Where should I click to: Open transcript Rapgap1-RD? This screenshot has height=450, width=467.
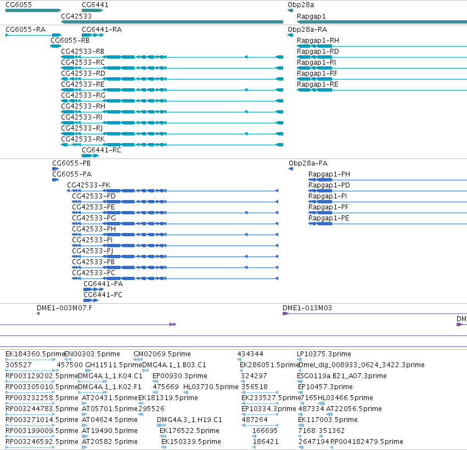coord(318,52)
